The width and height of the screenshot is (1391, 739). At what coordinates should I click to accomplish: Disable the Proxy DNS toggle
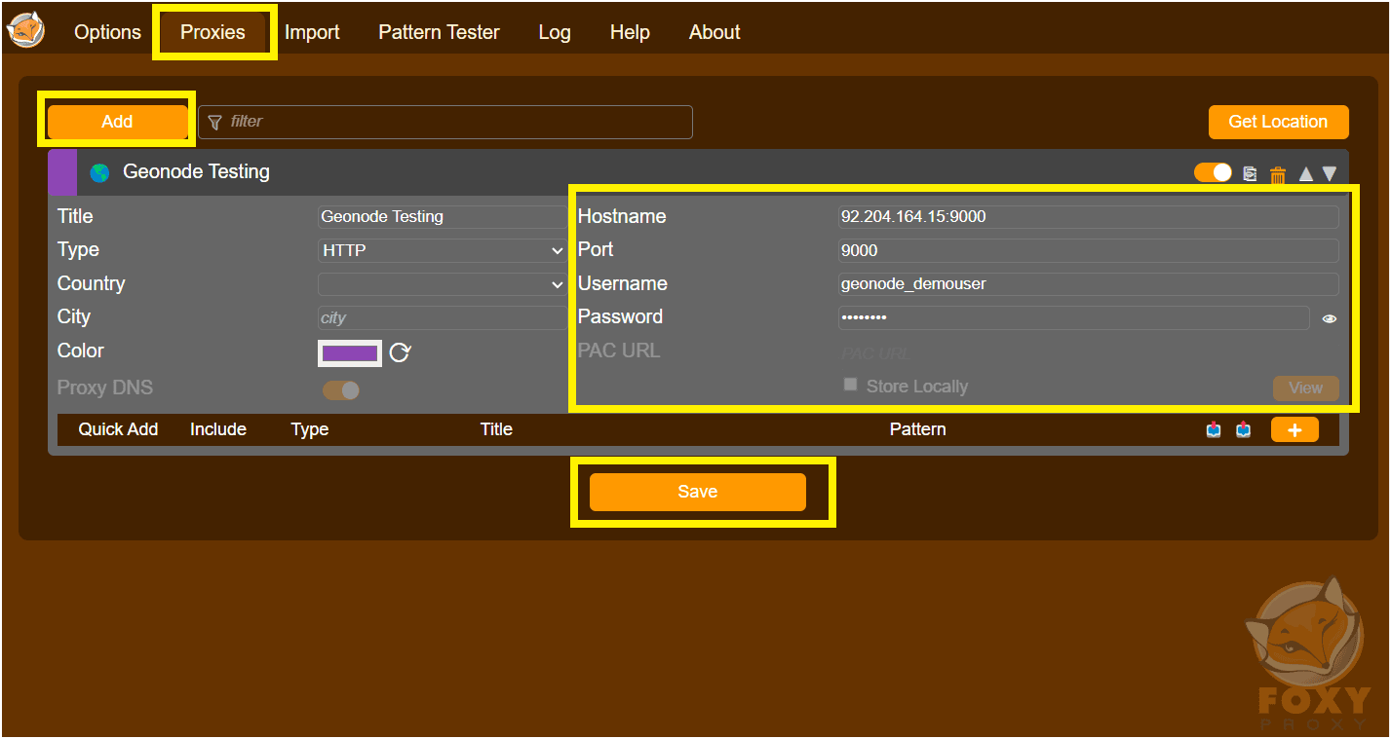341,388
